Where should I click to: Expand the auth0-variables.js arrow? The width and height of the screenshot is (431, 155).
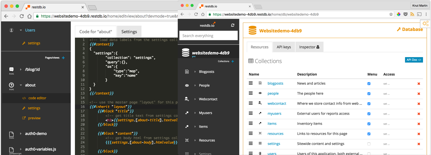pyautogui.click(x=21, y=149)
